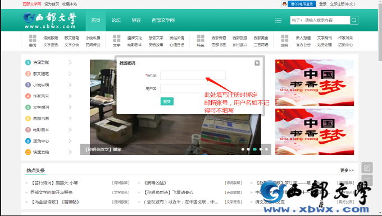Select the green active carousel dot

pyautogui.click(x=254, y=149)
